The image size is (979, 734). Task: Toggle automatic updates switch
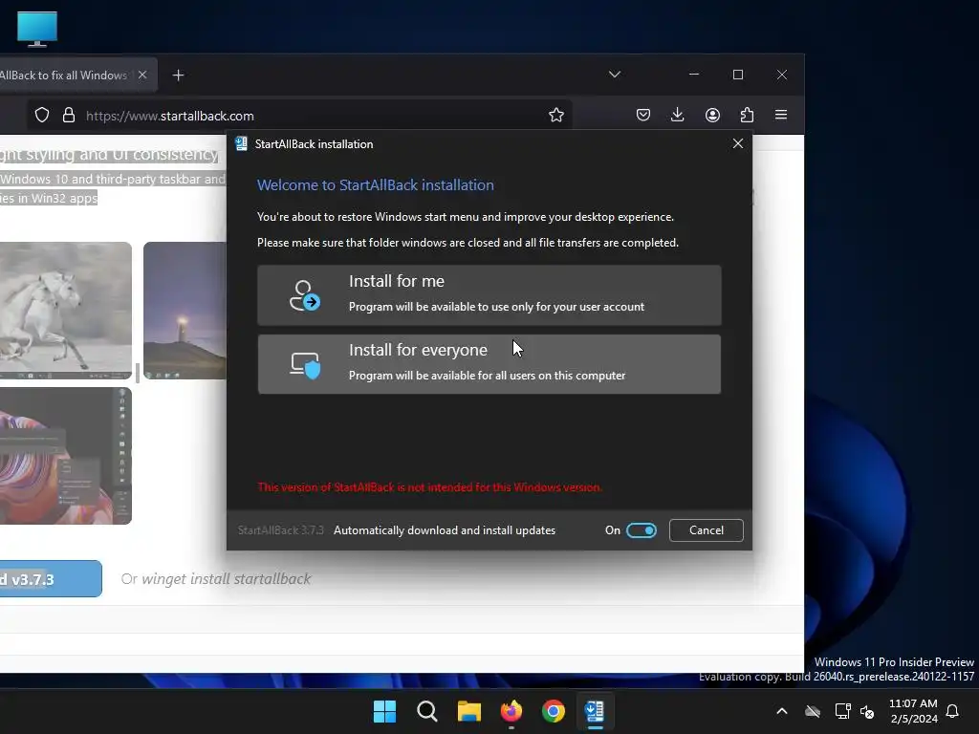pyautogui.click(x=642, y=529)
